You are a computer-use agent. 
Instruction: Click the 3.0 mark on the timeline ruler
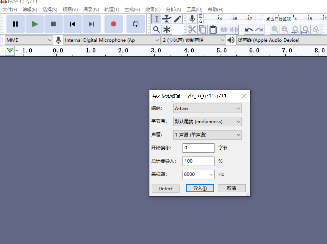point(156,50)
